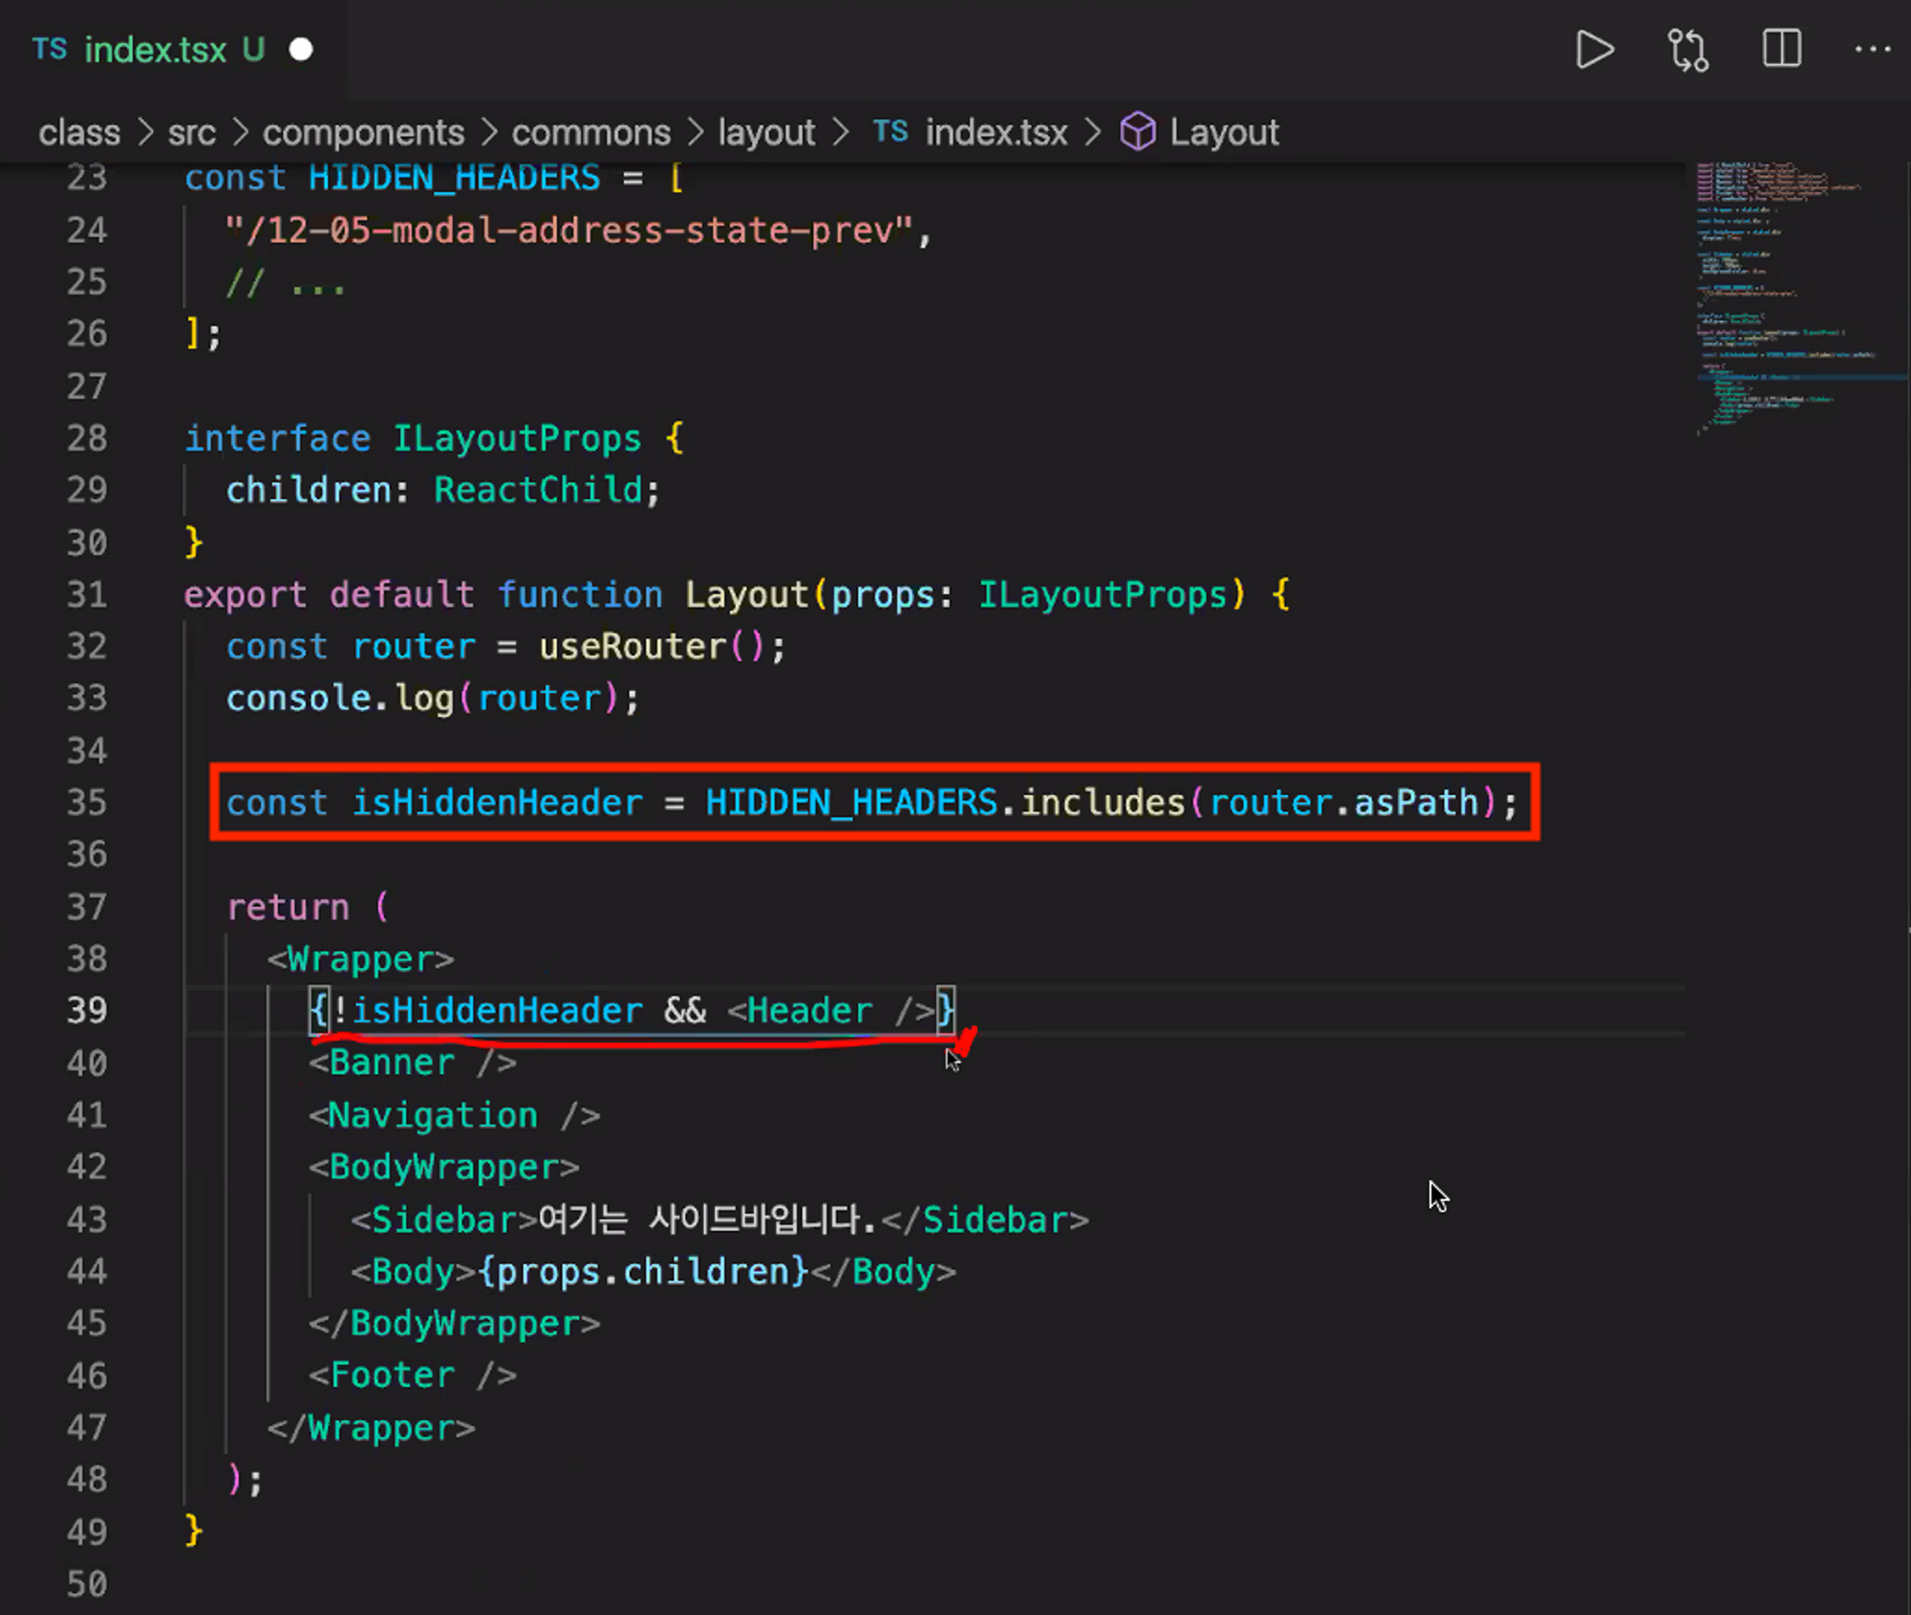Screen dimensions: 1911x1615
Task: Click the Layout symbol cube icon
Action: point(1137,132)
